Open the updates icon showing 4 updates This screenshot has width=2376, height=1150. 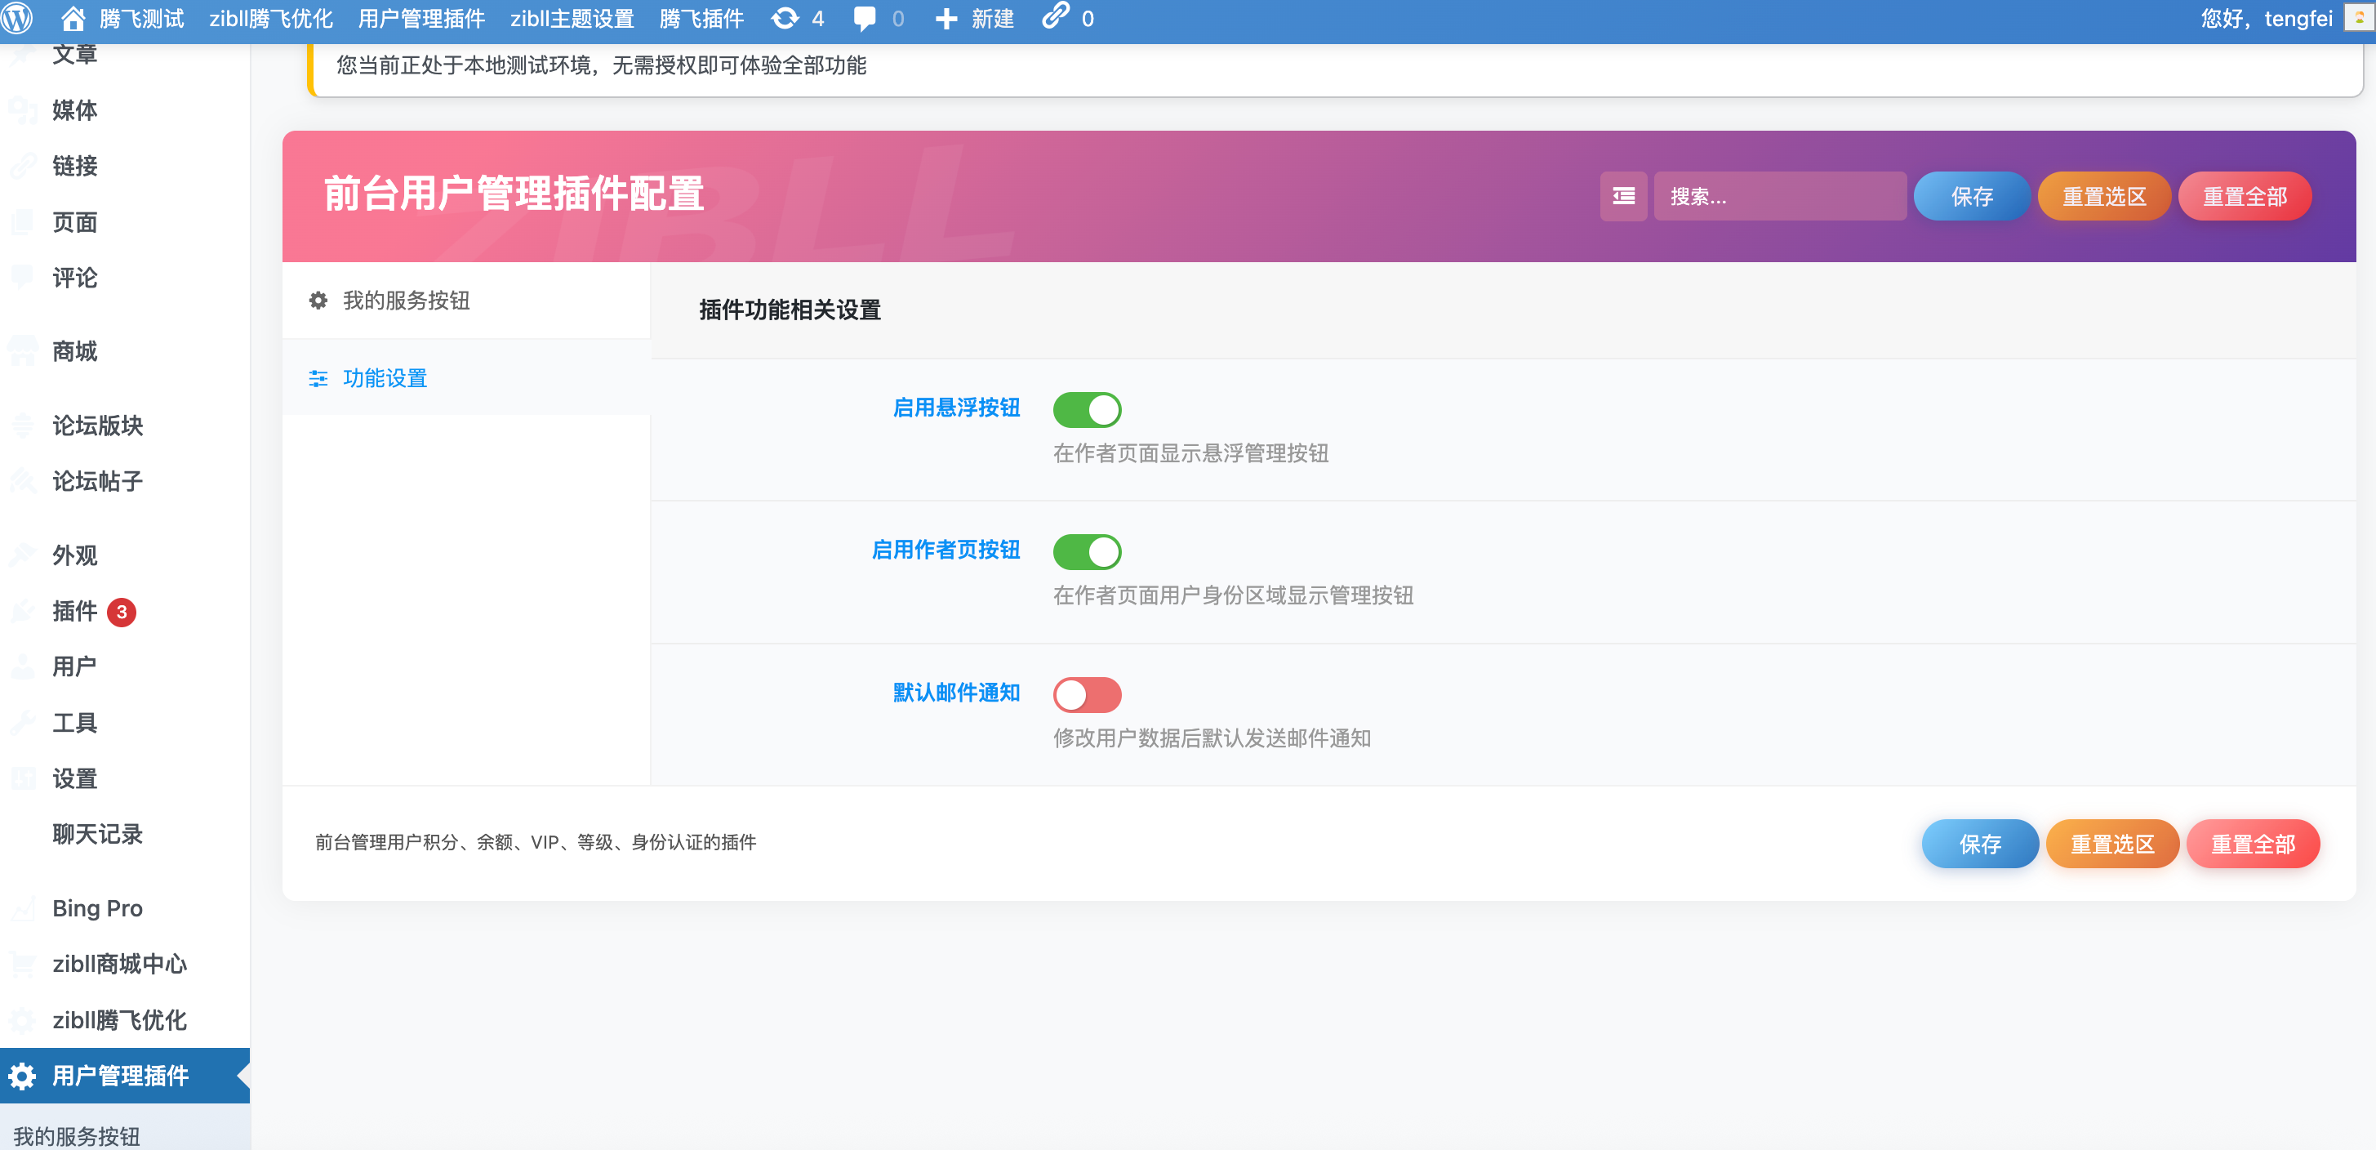click(x=785, y=17)
